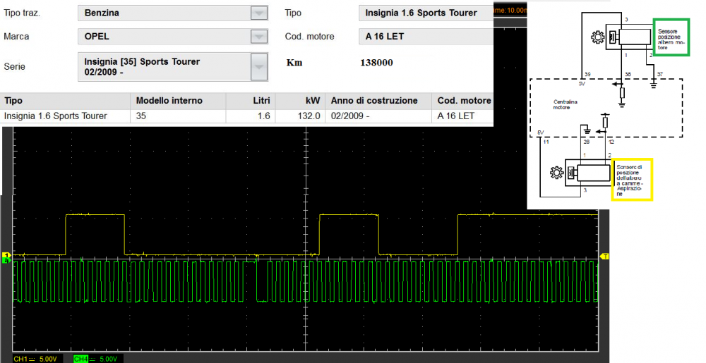
Task: Click the kW column header
Action: point(312,100)
